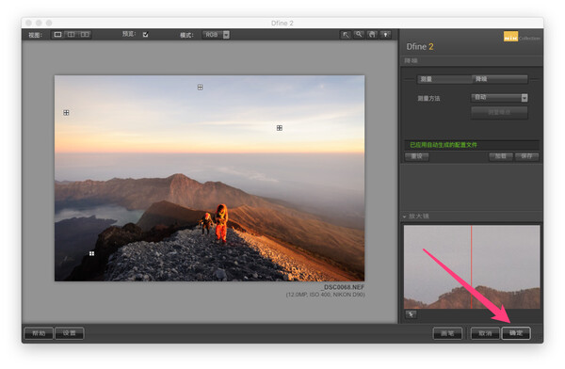Select the single image view icon

coord(58,35)
